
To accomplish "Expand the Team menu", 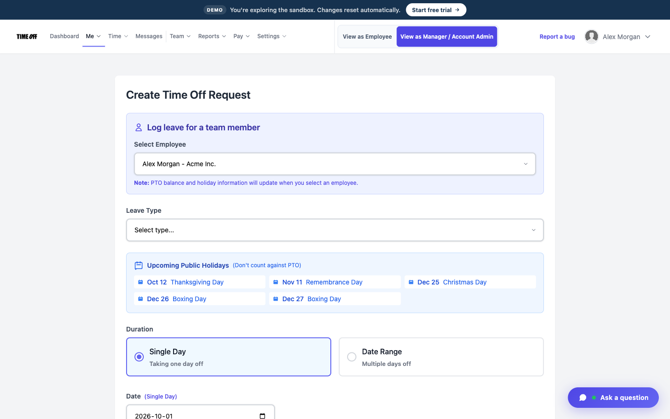I will click(180, 36).
